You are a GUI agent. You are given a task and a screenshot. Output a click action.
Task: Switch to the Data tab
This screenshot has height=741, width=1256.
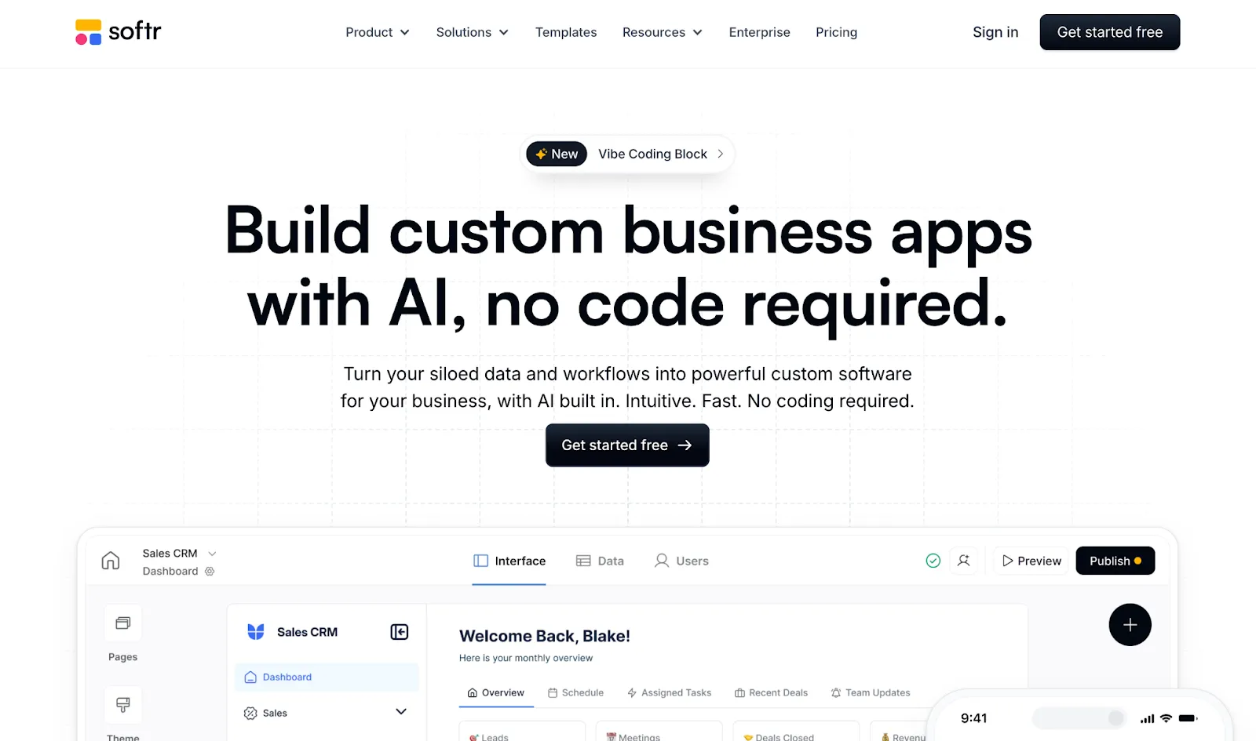tap(600, 561)
